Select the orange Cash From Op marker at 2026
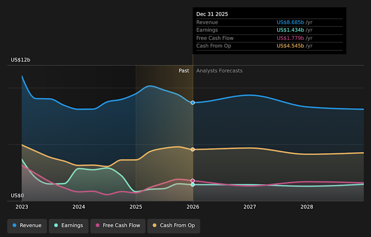 (x=193, y=149)
